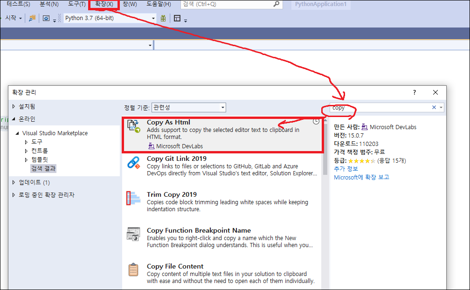Open the 창(W) menu
The image size is (470, 290).
pyautogui.click(x=130, y=4)
